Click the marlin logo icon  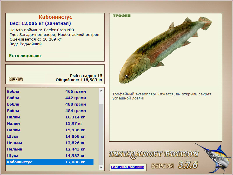(x=213, y=158)
